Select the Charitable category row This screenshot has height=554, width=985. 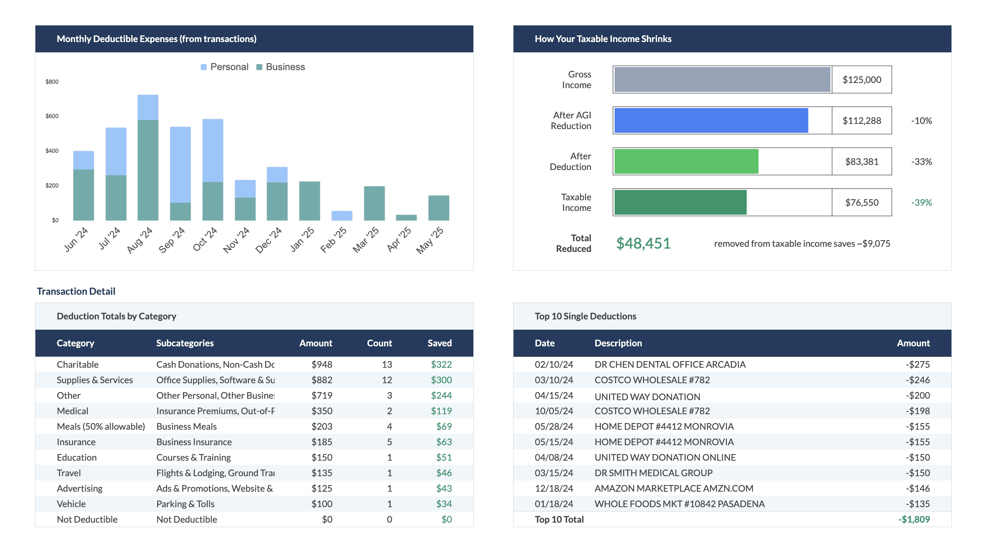click(77, 364)
